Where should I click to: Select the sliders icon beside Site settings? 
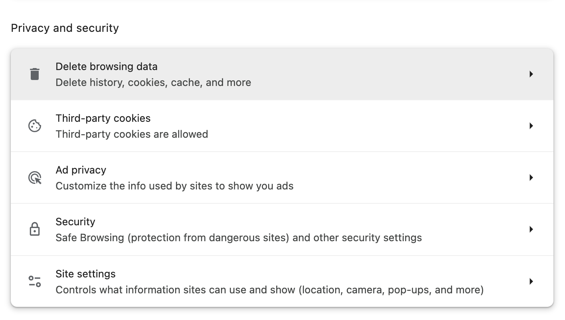(35, 281)
